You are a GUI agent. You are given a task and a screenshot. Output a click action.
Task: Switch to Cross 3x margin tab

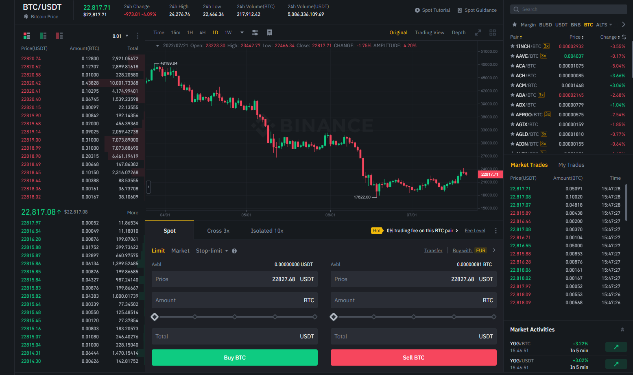coord(218,231)
